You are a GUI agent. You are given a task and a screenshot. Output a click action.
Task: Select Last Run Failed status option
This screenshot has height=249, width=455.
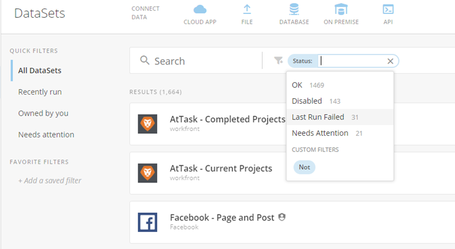pos(318,117)
